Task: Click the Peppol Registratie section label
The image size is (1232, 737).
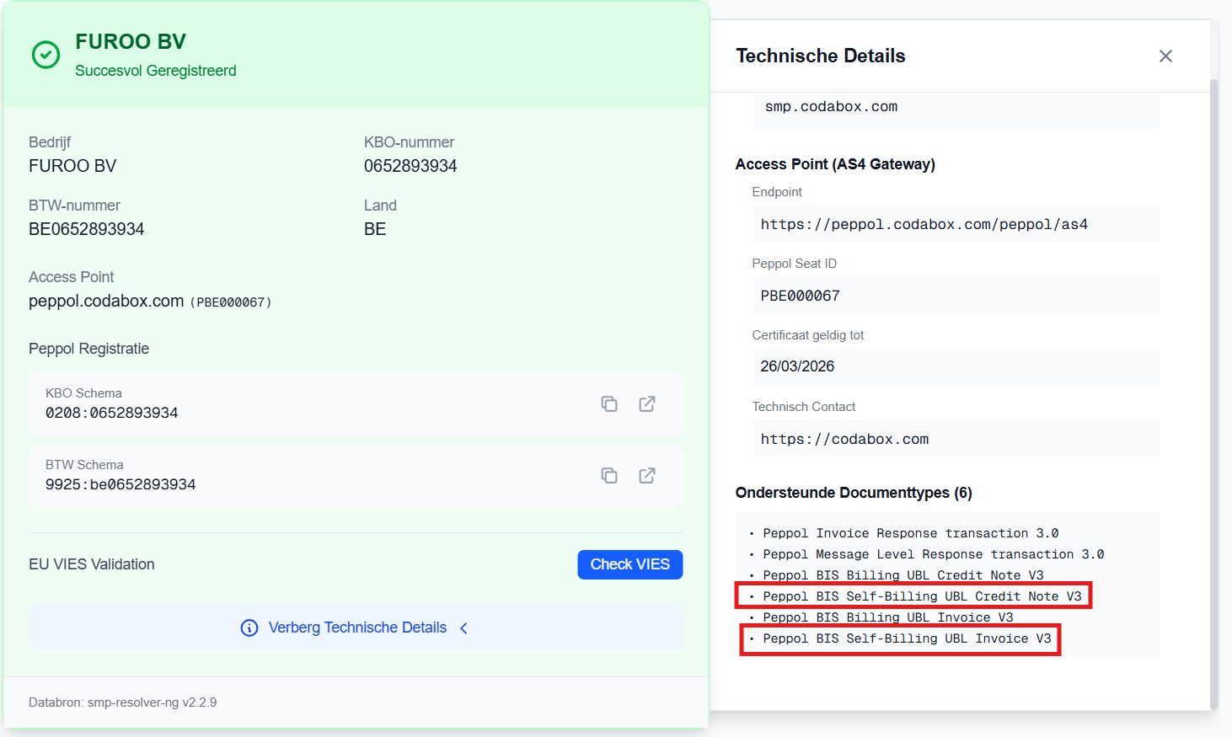Action: (x=89, y=349)
